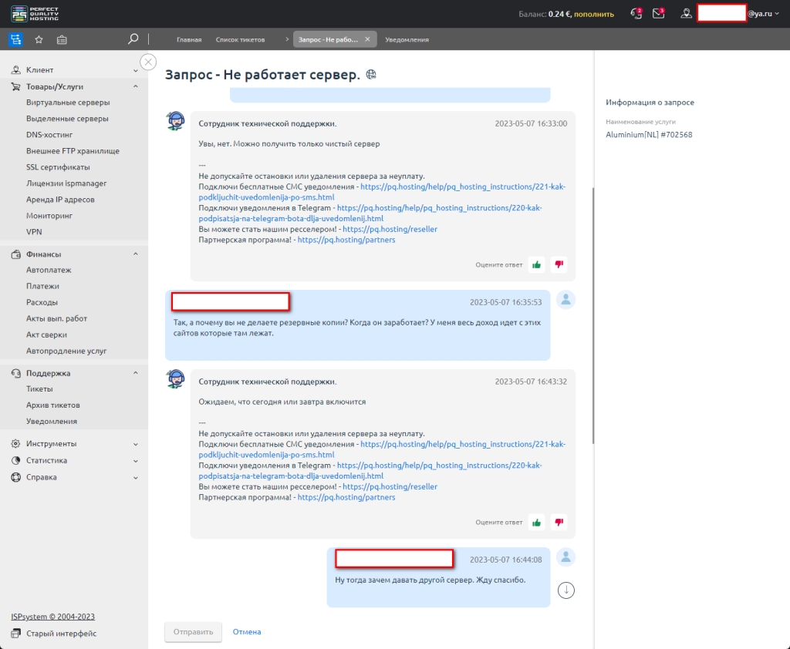Click the Инструменты gear icon
Viewport: 790px width, 649px height.
(16, 443)
